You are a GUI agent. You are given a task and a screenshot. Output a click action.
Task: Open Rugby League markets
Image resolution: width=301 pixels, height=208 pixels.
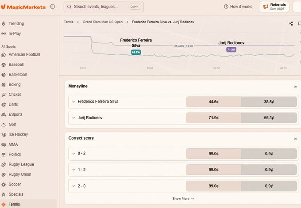21,164
